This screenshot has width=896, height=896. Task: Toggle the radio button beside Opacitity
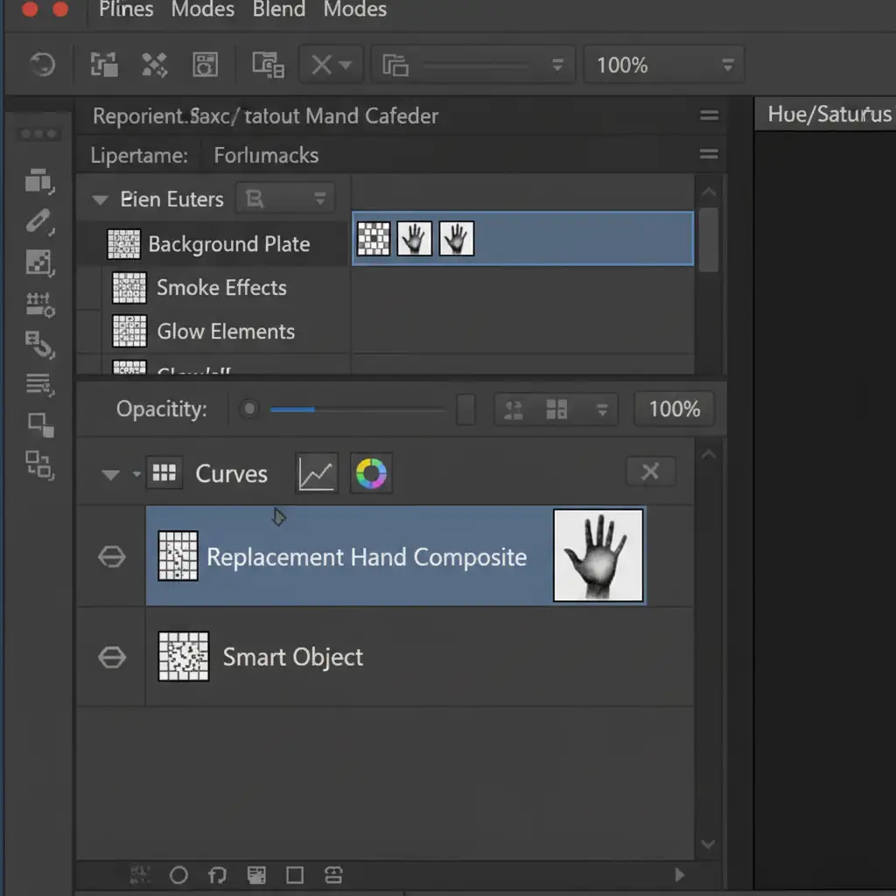click(x=249, y=409)
